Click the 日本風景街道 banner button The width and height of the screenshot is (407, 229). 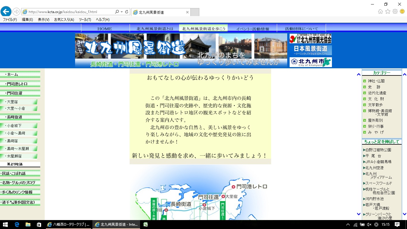pyautogui.click(x=310, y=50)
